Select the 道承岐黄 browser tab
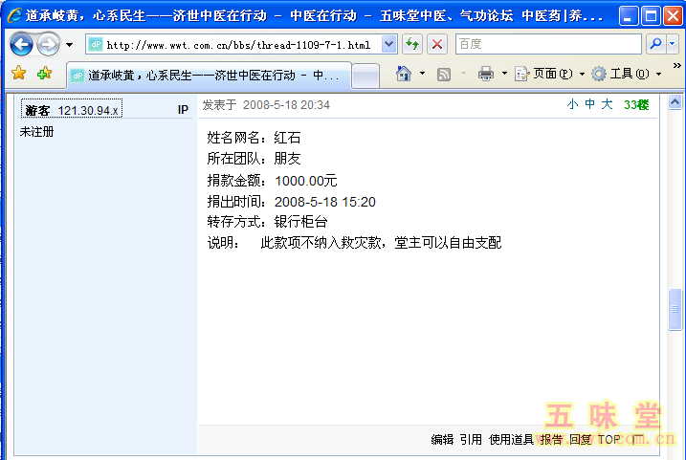The height and width of the screenshot is (460, 686). 206,76
